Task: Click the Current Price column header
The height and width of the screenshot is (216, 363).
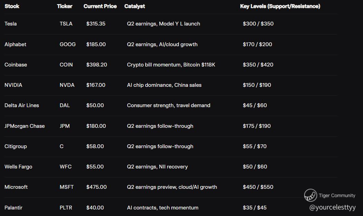Action: pyautogui.click(x=100, y=6)
